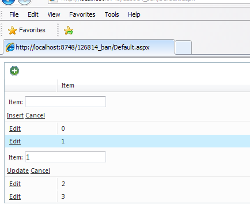The width and height of the screenshot is (250, 220).
Task: Focus the Item edit field containing 1
Action: point(66,157)
